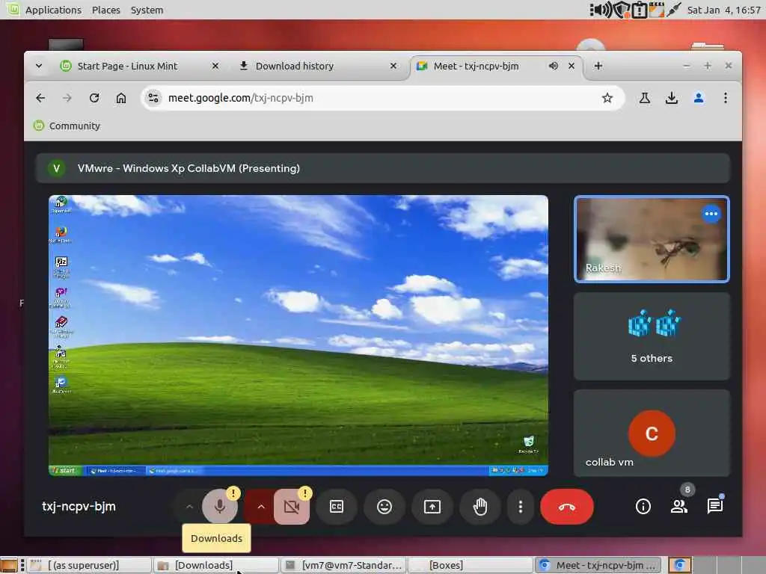The height and width of the screenshot is (574, 766).
Task: Switch to the Meet - txj-ncpv-bjm taskbar item
Action: click(598, 565)
